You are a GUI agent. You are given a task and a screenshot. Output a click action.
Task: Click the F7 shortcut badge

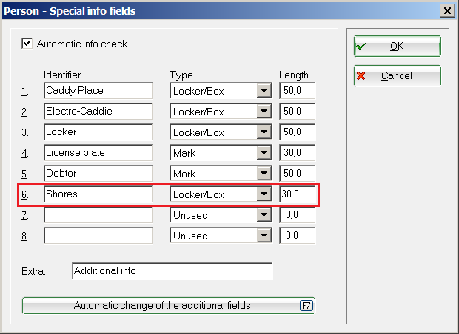[306, 305]
